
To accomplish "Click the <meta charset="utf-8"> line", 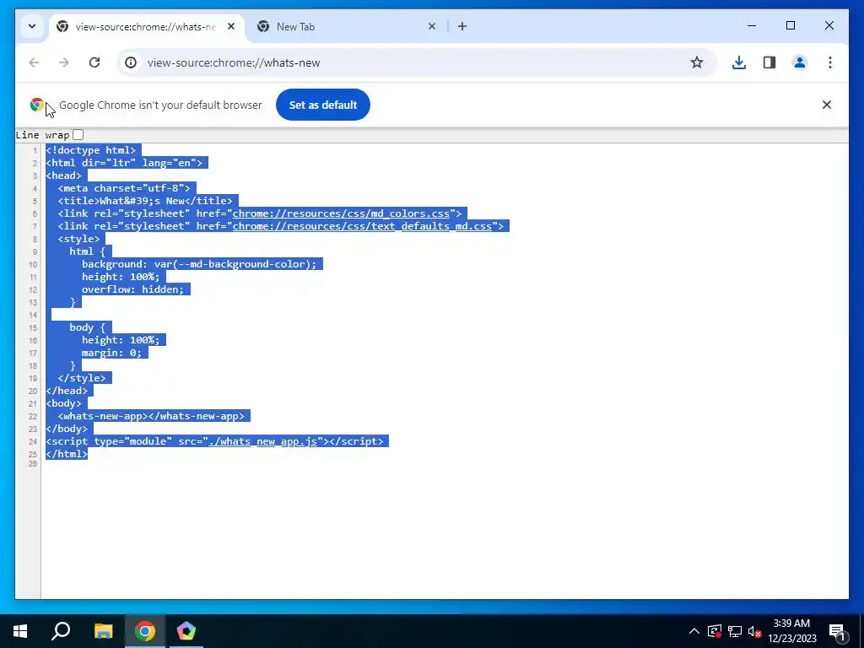I will pyautogui.click(x=124, y=188).
